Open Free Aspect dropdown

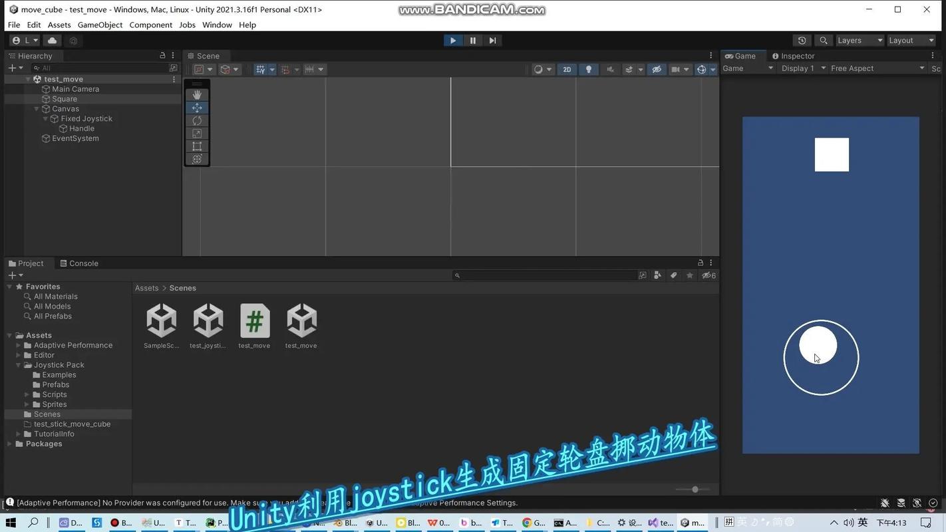pyautogui.click(x=877, y=68)
